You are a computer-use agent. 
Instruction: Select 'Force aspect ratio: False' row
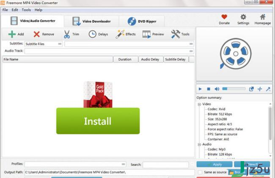[225, 129]
